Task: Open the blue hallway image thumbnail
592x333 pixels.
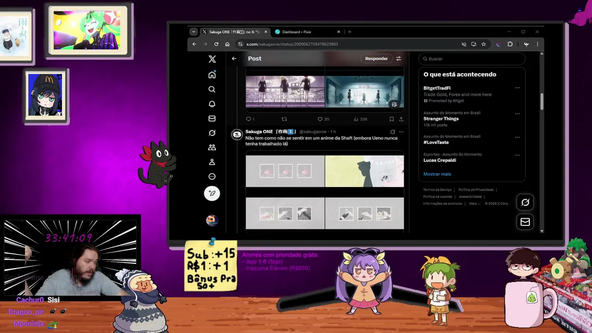Action: coord(364,92)
